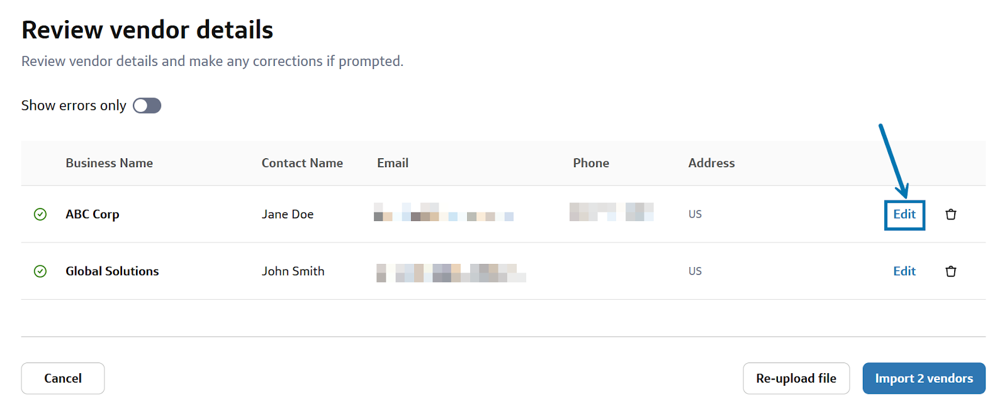
Task: Click the Phone column header
Action: pos(591,163)
